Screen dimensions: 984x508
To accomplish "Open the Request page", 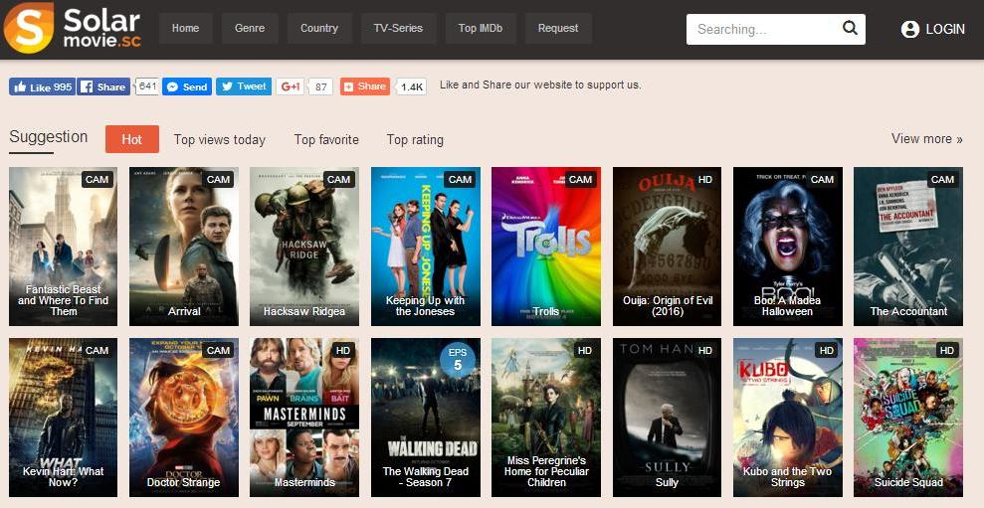I will tap(558, 28).
